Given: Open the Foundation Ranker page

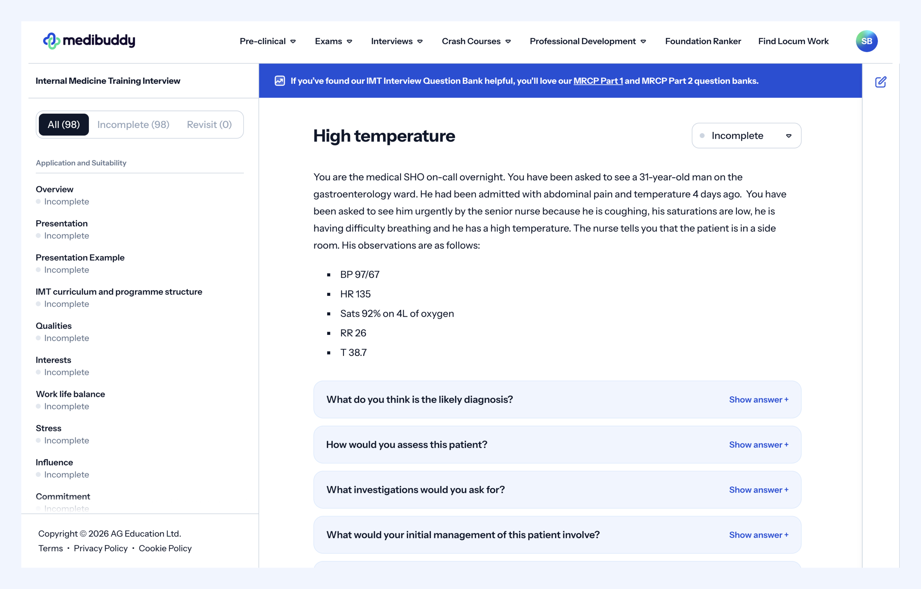Looking at the screenshot, I should [x=703, y=41].
